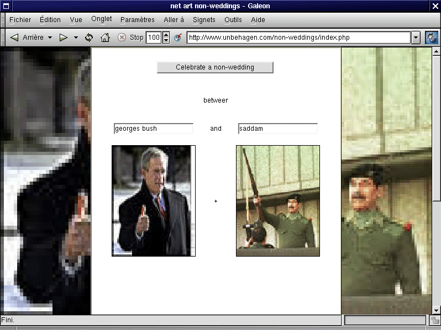Click the window menu icon in the title bar
Viewport: 441px width, 330px height.
click(6, 6)
